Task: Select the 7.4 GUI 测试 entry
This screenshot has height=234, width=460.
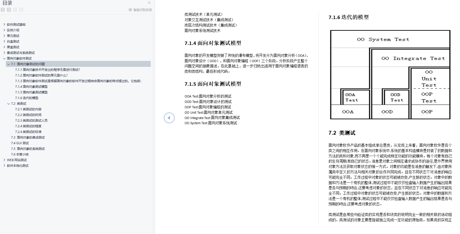Action: (x=20, y=143)
